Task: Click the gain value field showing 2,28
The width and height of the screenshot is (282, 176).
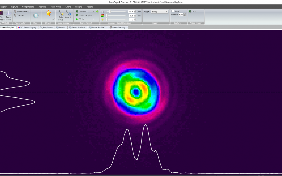Action: coord(131,16)
